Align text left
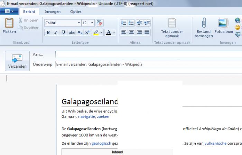Screen dimensions: 242x155 click(124, 32)
